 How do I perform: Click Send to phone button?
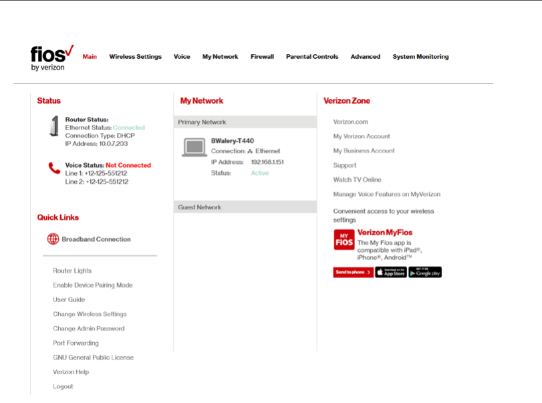coord(354,273)
